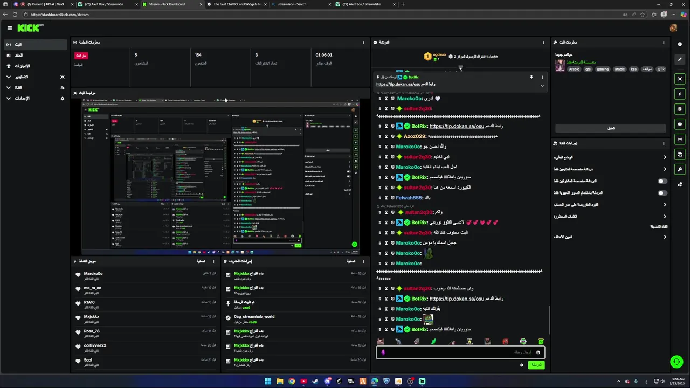The width and height of the screenshot is (690, 388).
Task: Insert the green frog emote at far right
Action: (x=541, y=341)
